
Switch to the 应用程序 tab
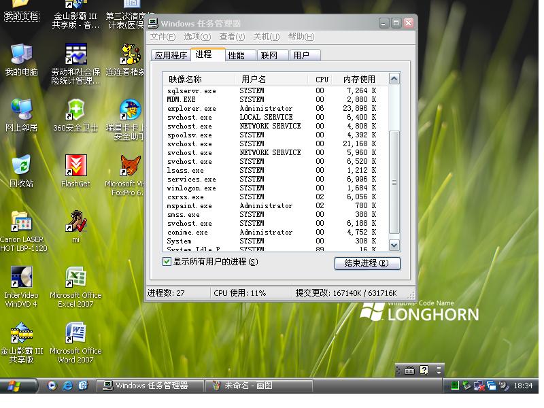pos(171,56)
